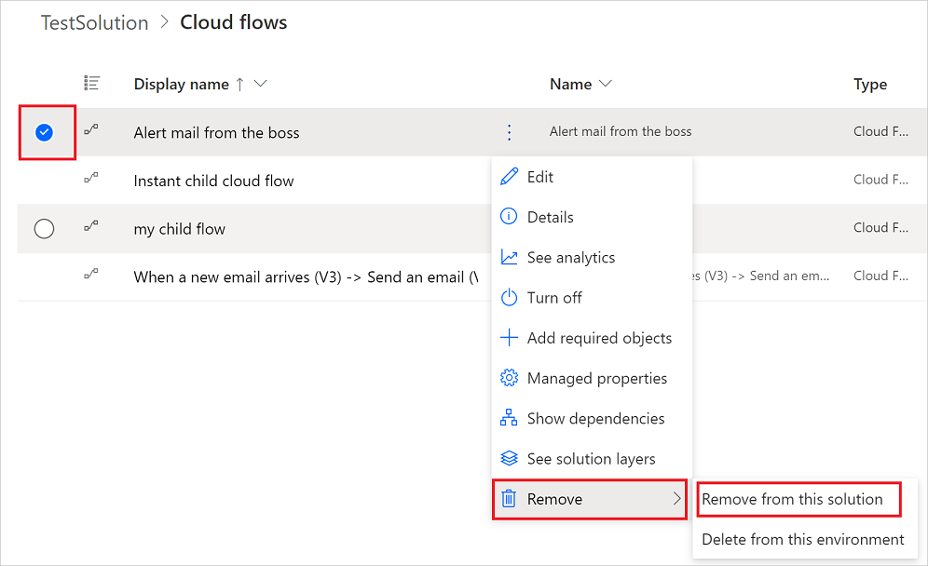
Task: Select the Edit pencil icon
Action: click(x=509, y=176)
